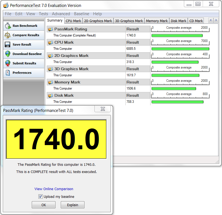Screen dimensions: 222x215
Task: Click the 2D Graphics Mark green result bar
Action: [x=175, y=62]
